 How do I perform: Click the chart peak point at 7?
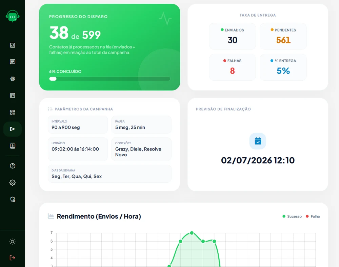(192, 233)
